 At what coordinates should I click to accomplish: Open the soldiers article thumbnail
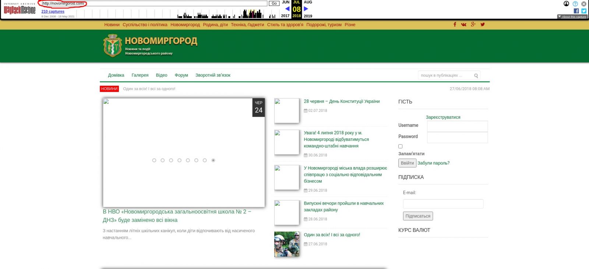pos(287,244)
